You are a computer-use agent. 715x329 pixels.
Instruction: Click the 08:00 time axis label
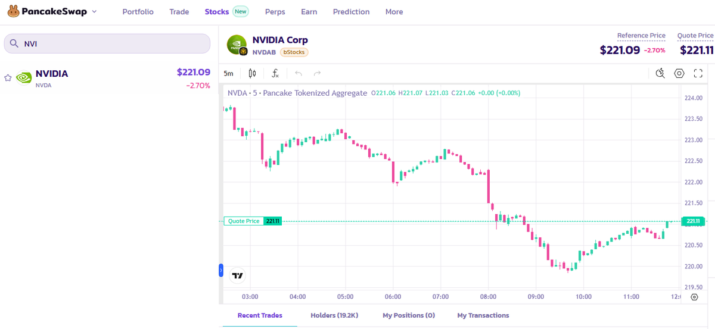coord(488,296)
